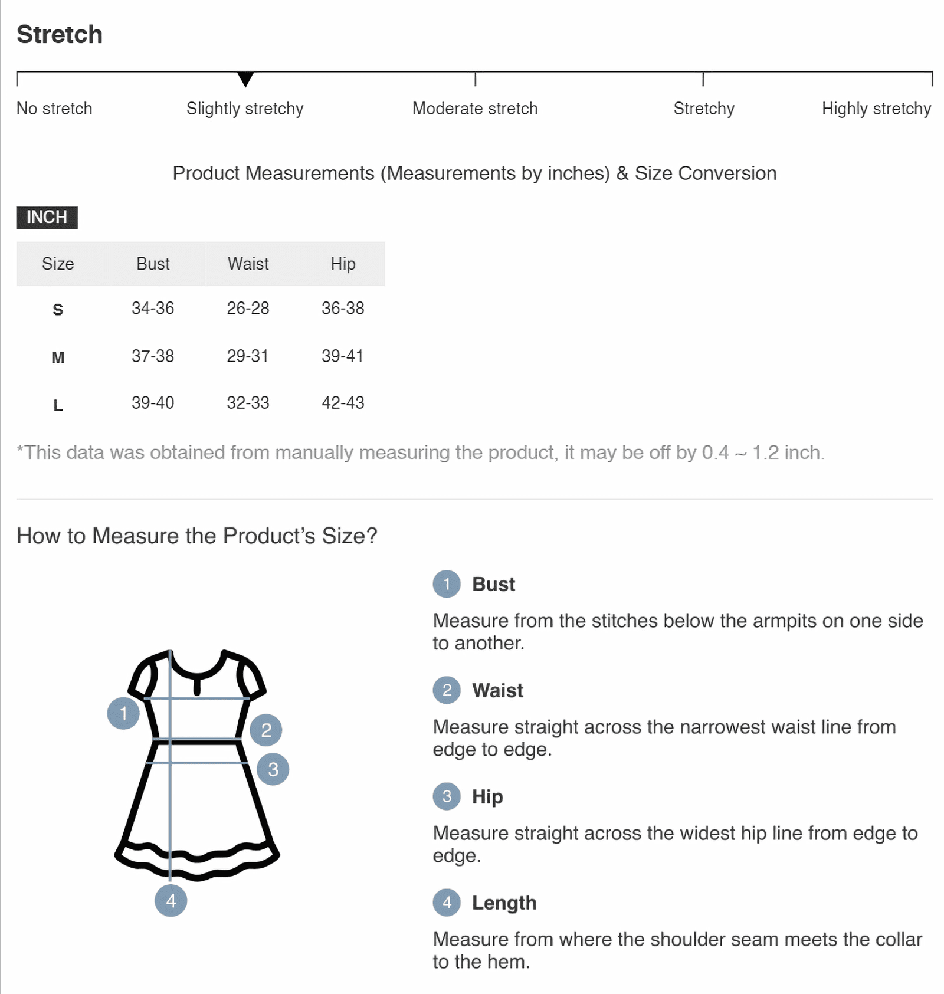The height and width of the screenshot is (994, 944).
Task: Click the Hip column header in table
Action: (x=343, y=264)
